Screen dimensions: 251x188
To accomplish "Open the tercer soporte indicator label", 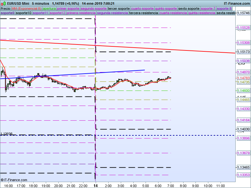I will (119, 8).
